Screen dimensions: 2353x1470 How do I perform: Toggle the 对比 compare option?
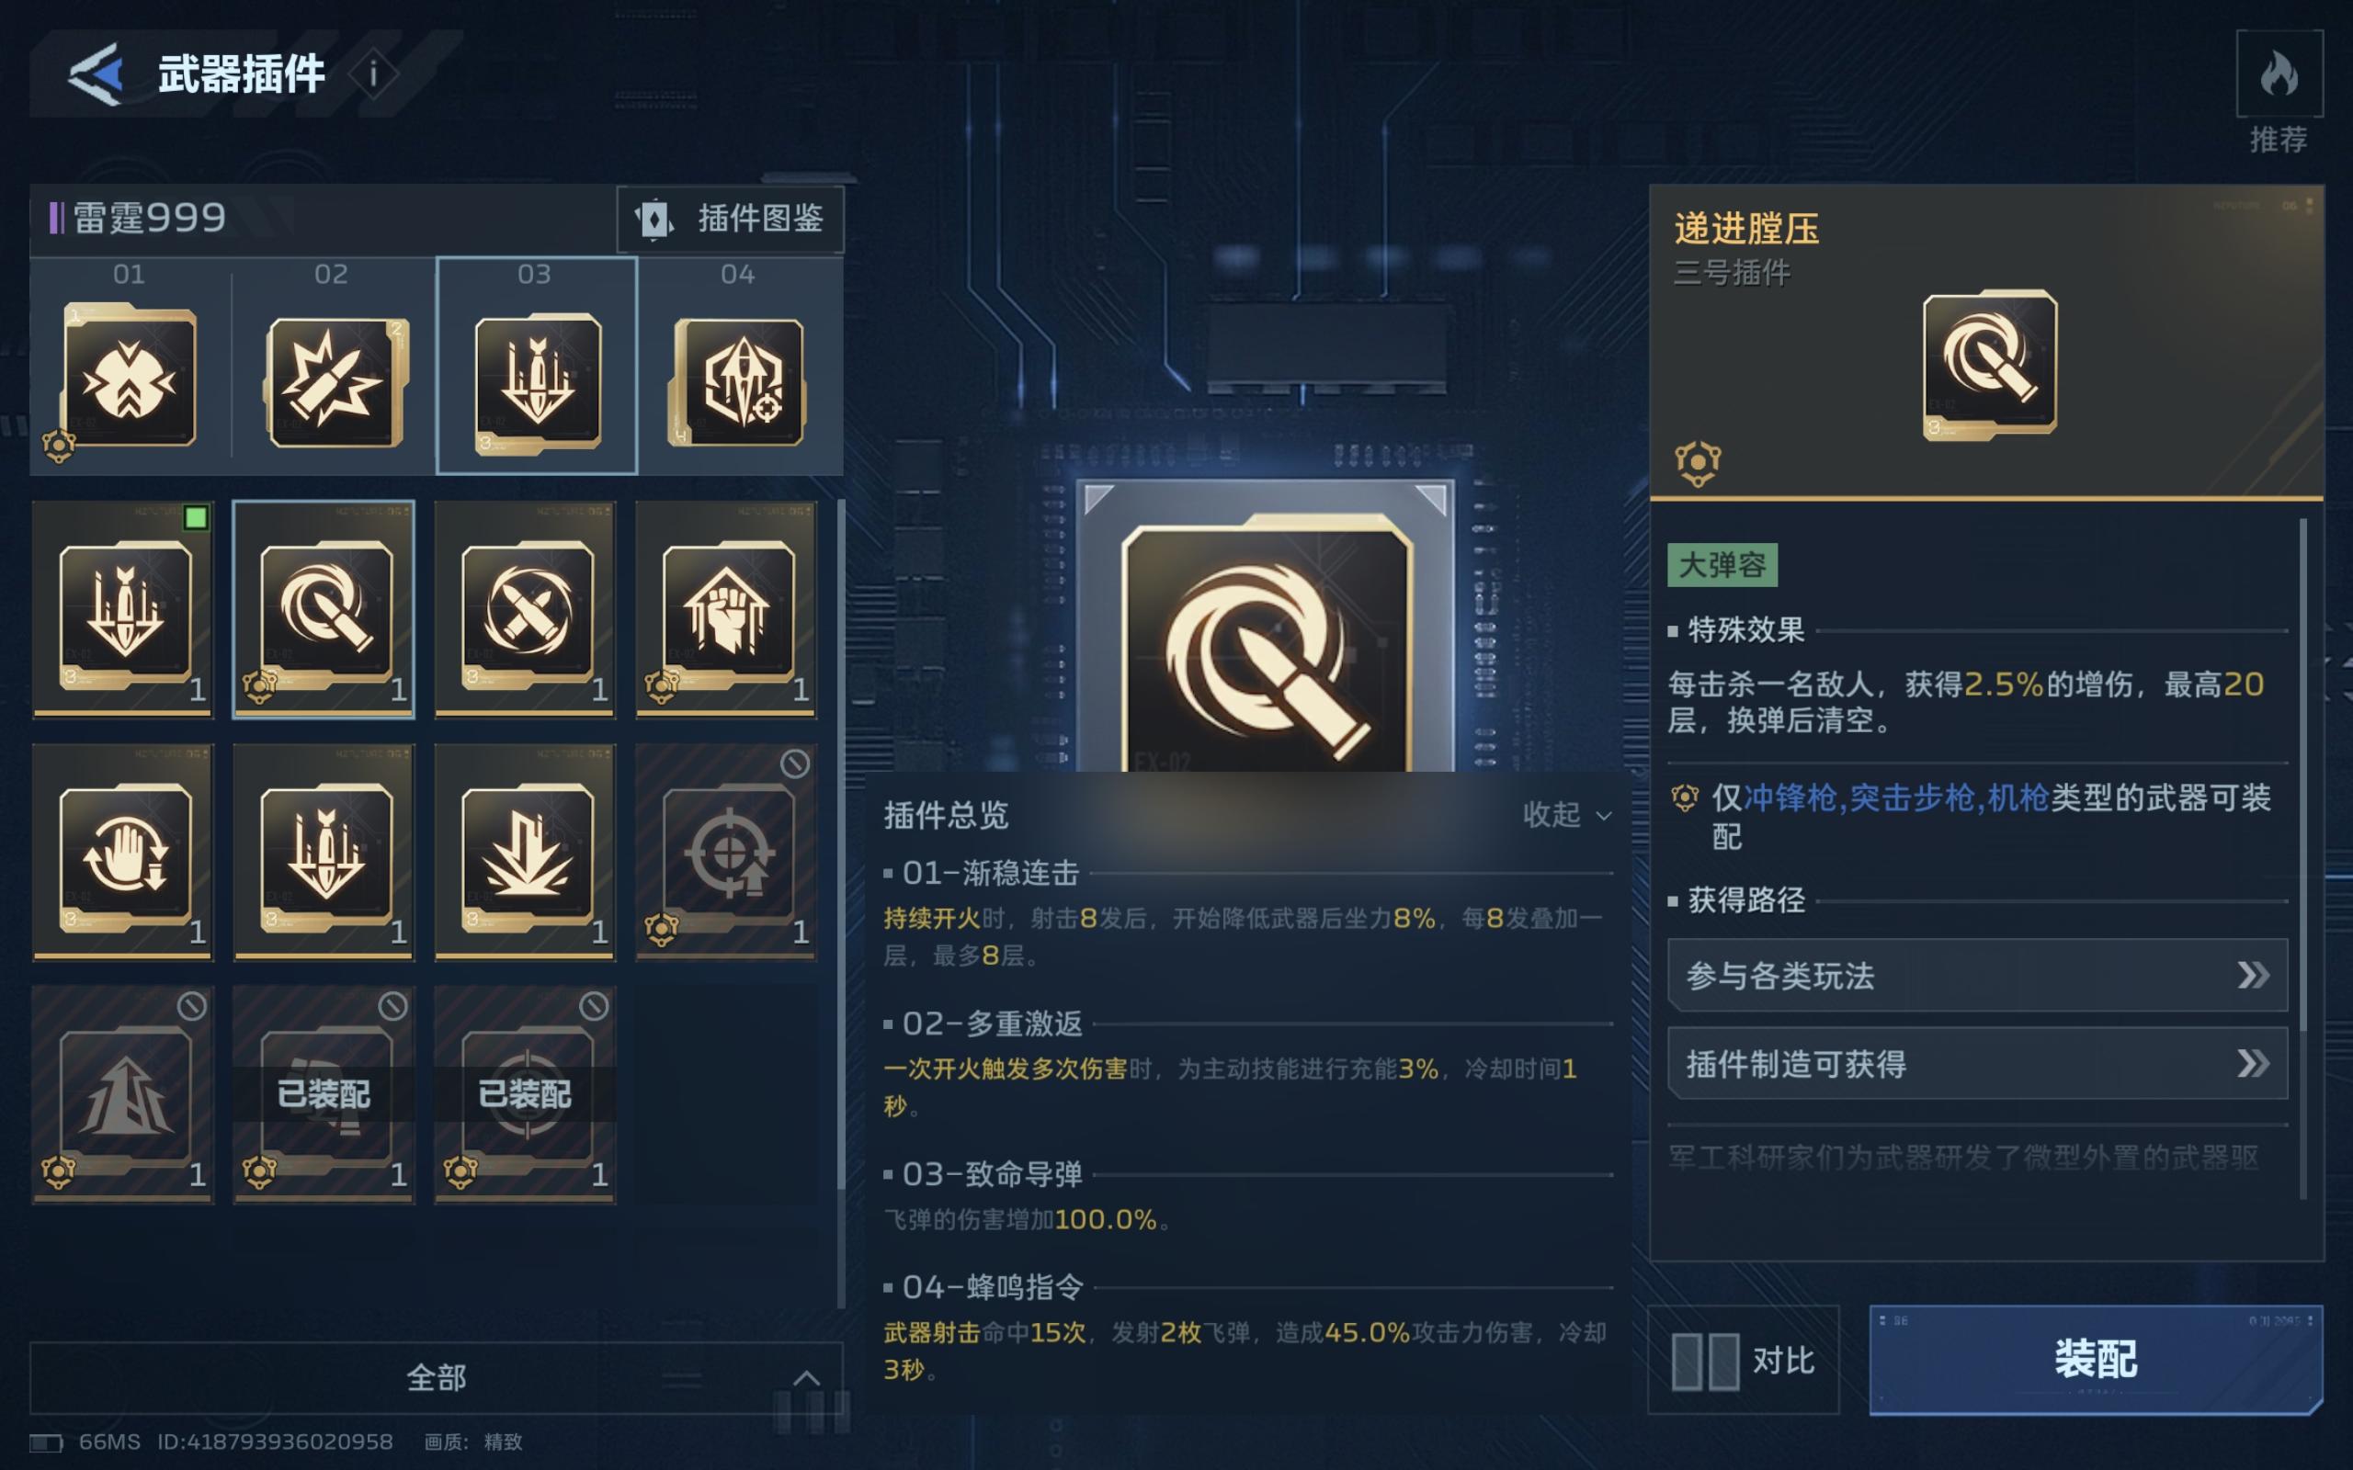(x=1744, y=1359)
